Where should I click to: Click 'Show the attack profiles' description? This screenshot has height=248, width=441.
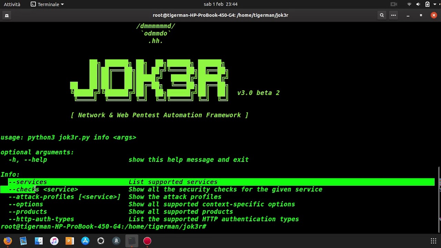(x=175, y=197)
